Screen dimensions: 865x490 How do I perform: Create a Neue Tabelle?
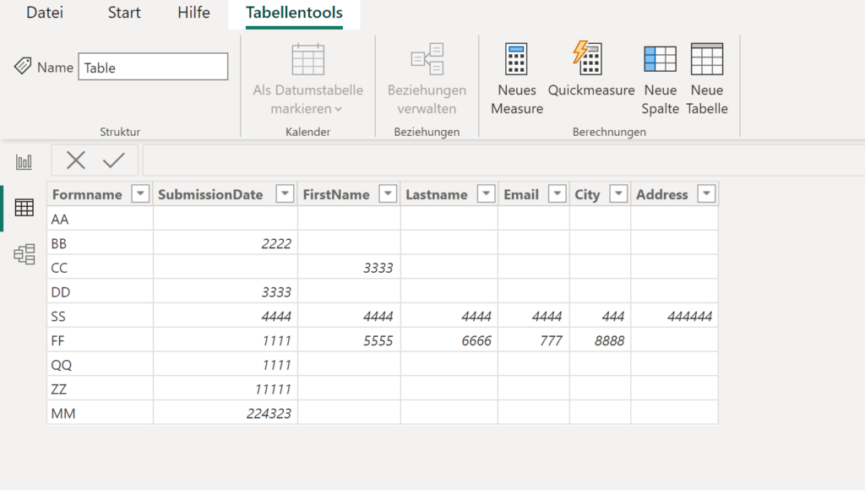[x=707, y=80]
